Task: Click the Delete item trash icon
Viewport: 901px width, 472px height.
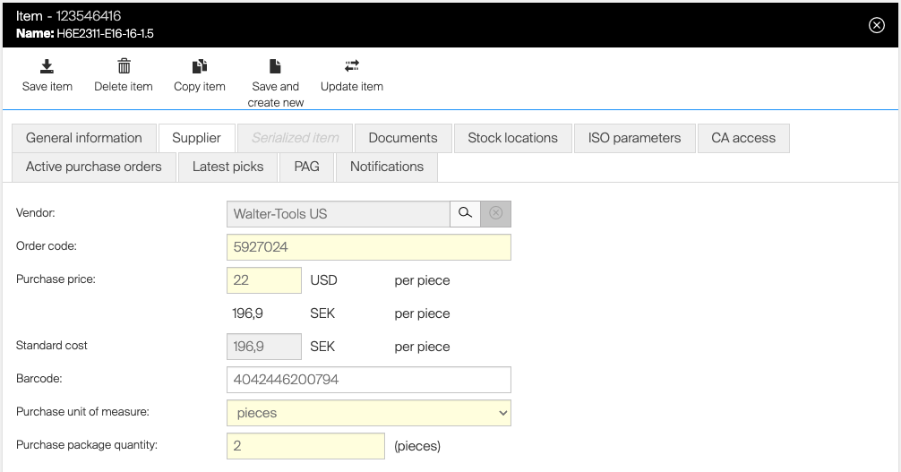Action: coord(124,66)
